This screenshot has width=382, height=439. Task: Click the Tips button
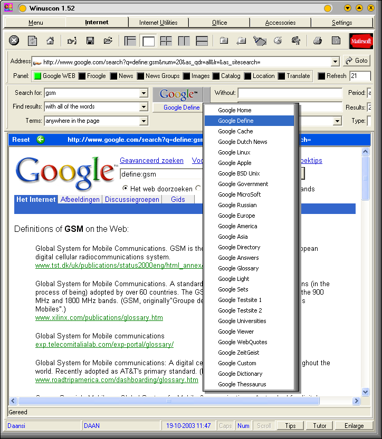tap(290, 426)
